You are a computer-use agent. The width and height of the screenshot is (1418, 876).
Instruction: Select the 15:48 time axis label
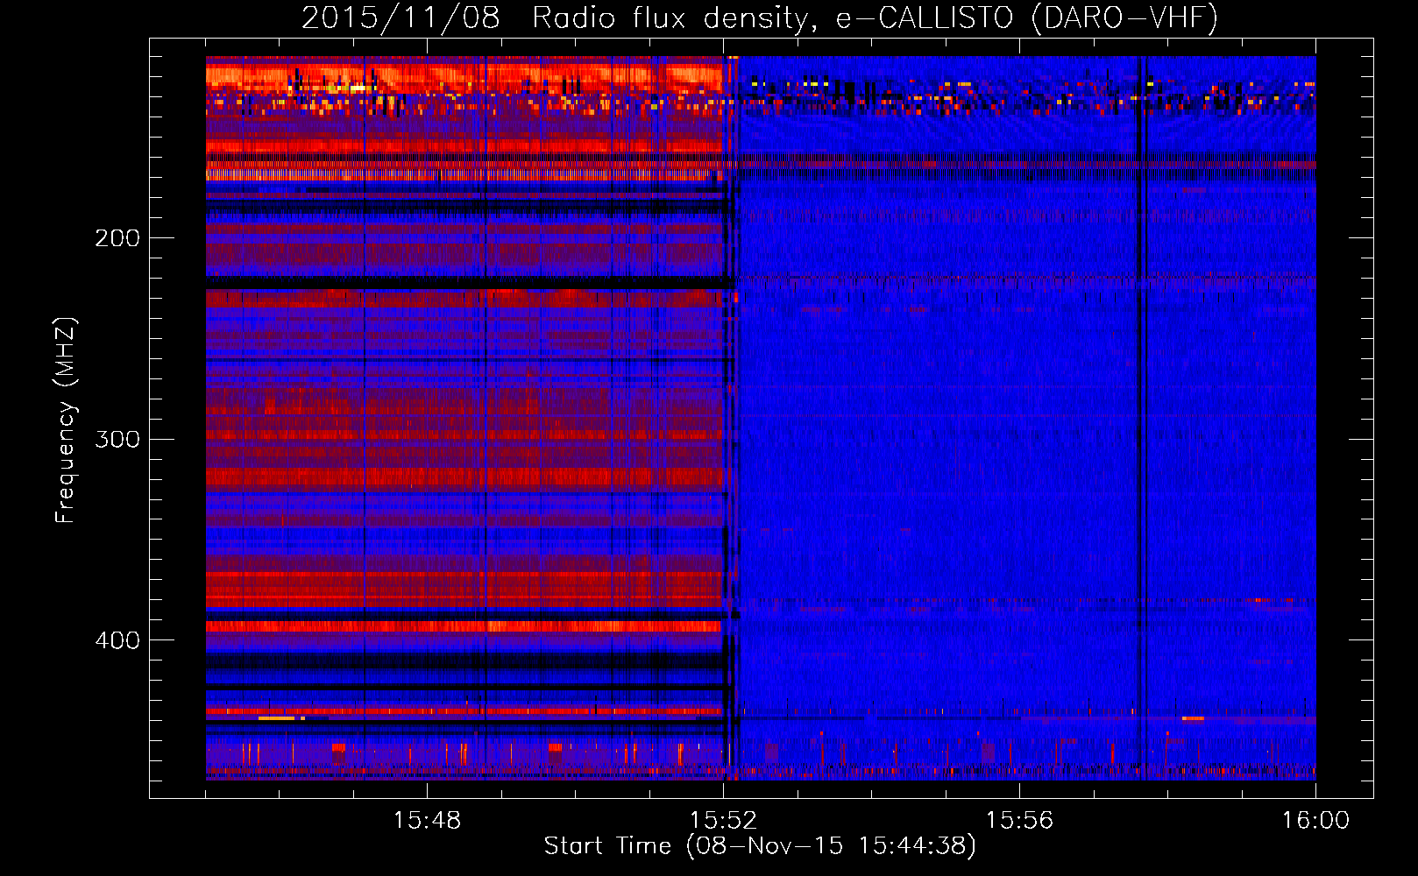(x=427, y=821)
